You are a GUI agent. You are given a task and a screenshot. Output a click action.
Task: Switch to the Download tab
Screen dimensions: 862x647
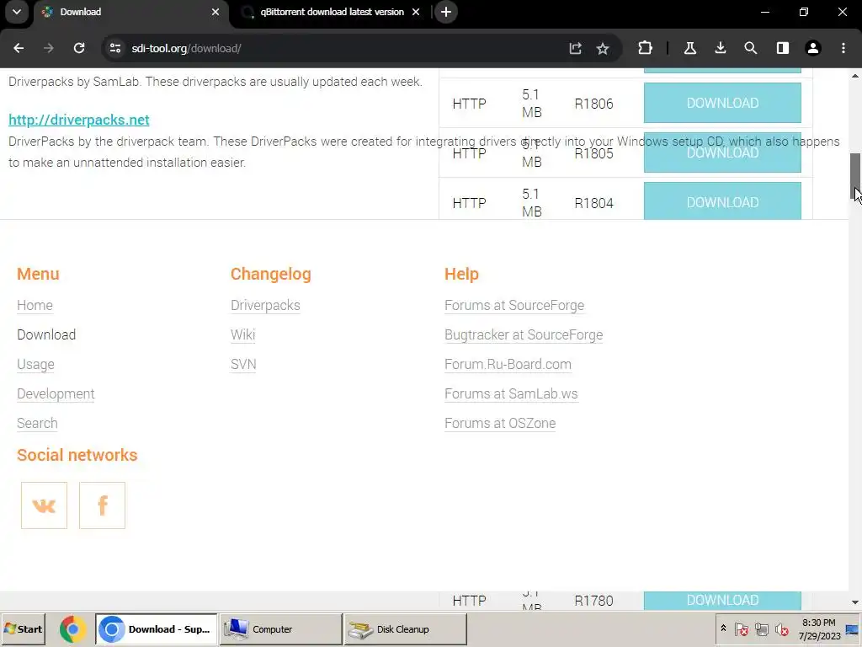coord(129,13)
